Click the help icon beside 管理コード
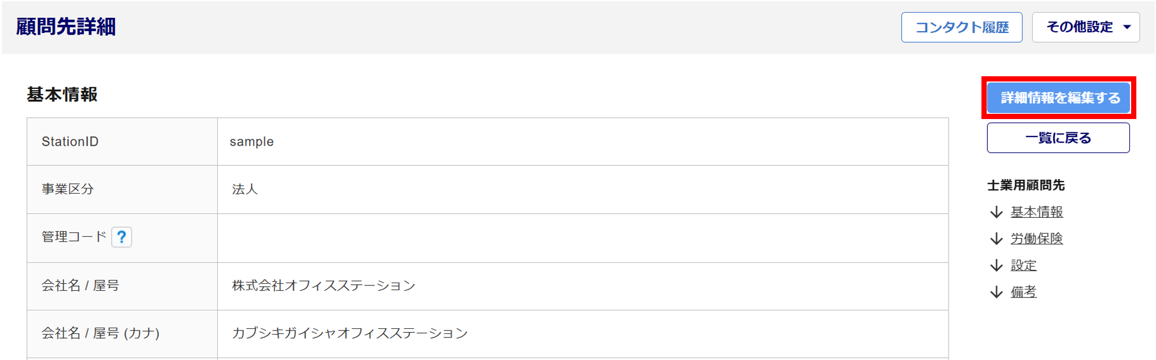1156x360 pixels. tap(121, 237)
